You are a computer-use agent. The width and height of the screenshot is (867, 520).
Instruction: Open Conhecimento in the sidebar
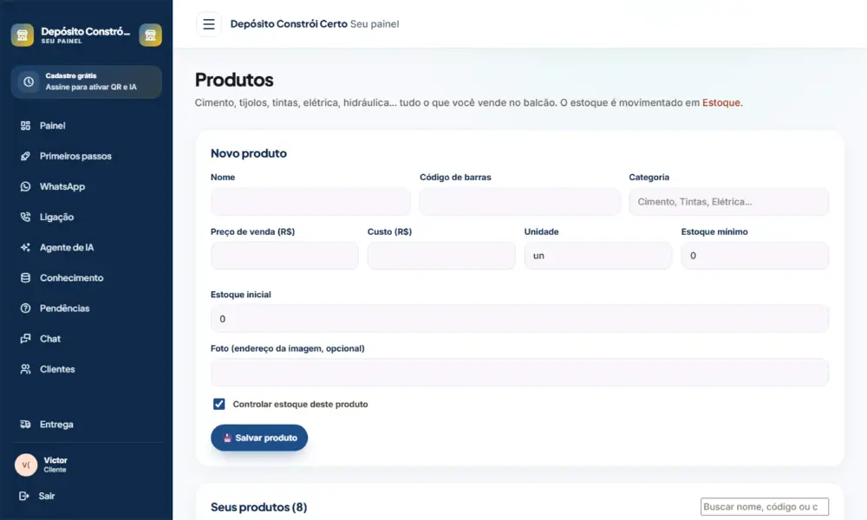[x=86, y=277]
